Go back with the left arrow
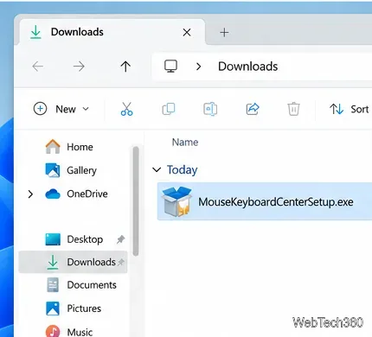 (38, 67)
